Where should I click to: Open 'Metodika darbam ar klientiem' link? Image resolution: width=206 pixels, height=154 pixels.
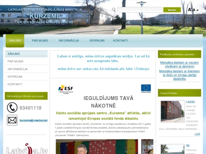(x=180, y=75)
